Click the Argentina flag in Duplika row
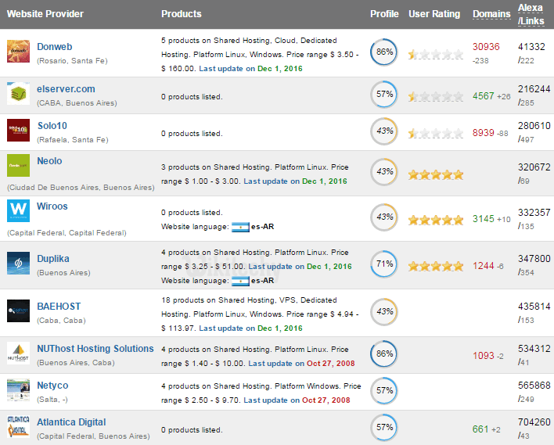The width and height of the screenshot is (554, 445). [240, 281]
